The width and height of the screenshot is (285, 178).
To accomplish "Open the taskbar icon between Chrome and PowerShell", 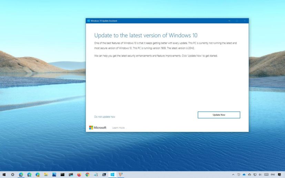I will tap(96, 175).
